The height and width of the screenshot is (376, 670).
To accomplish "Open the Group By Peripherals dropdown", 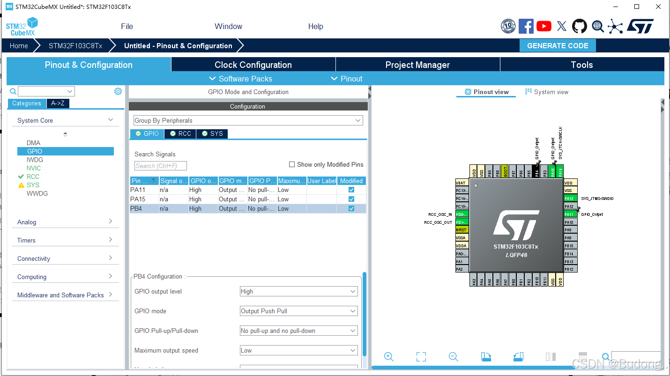I will coord(248,120).
